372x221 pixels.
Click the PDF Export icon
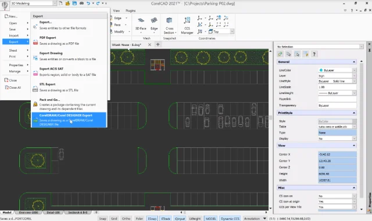pyautogui.click(x=35, y=42)
